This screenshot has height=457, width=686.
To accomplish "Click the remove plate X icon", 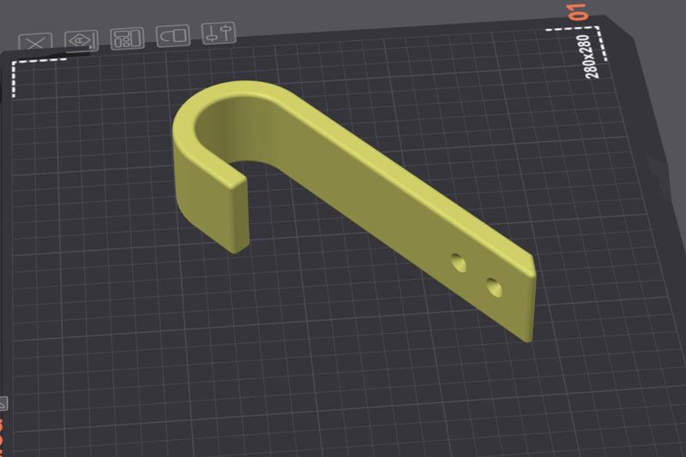I will click(35, 42).
